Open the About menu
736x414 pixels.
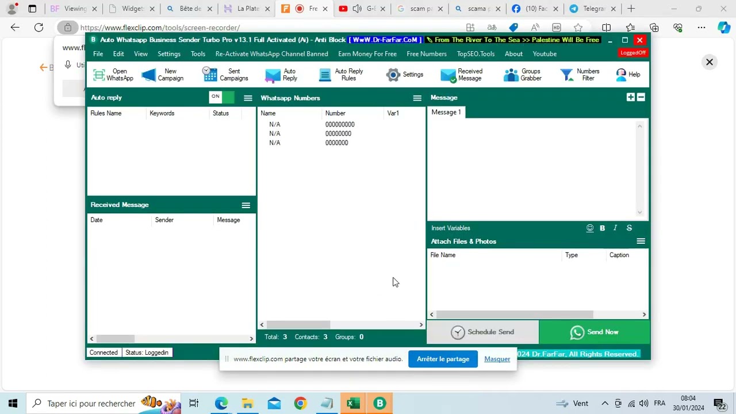(514, 53)
